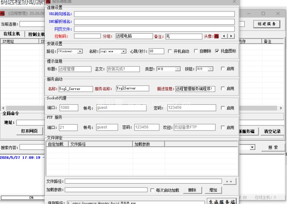Viewport: 287px width, 204px height.
Task: Click 备注 column header in main window
Action: 273,42
